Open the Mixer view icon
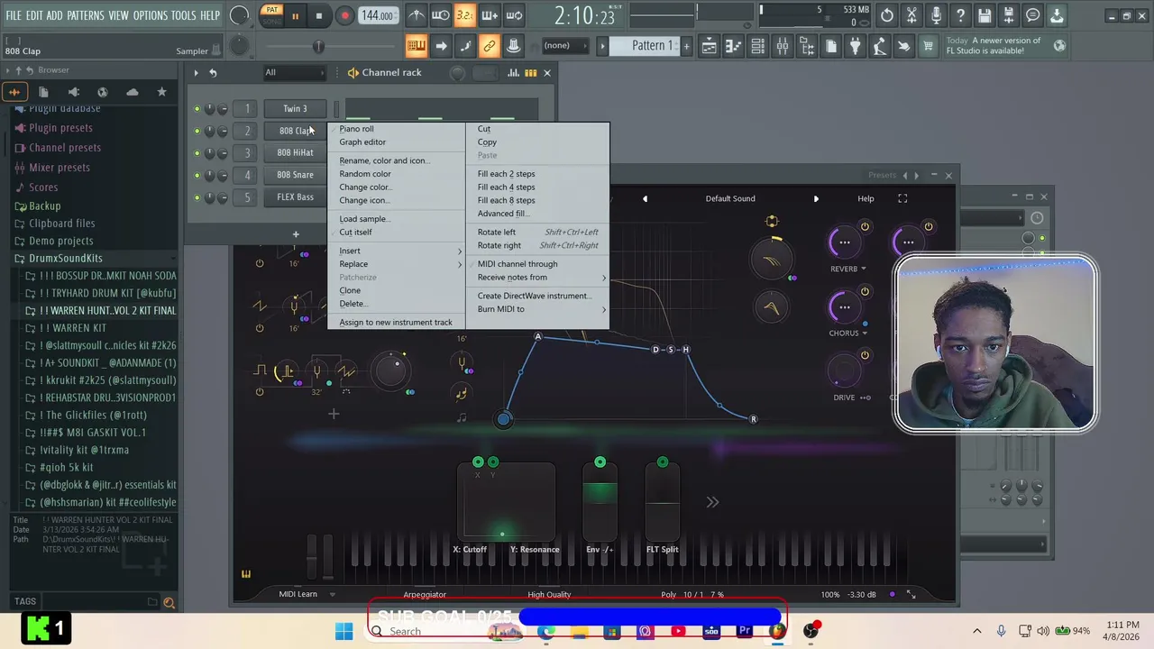The width and height of the screenshot is (1154, 649). tap(783, 46)
